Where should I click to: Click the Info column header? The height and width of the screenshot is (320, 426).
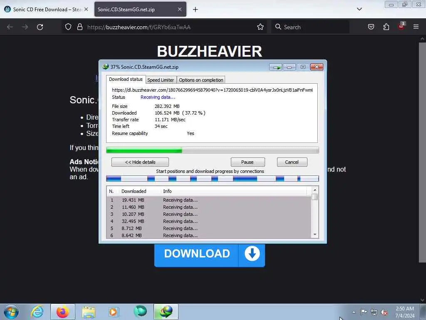(x=234, y=191)
